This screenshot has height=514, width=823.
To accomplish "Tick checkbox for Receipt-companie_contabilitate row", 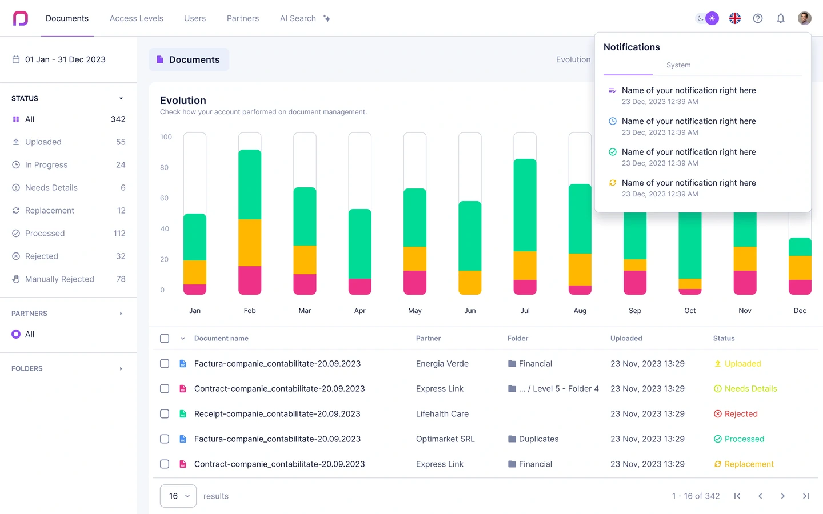I will coord(165,414).
